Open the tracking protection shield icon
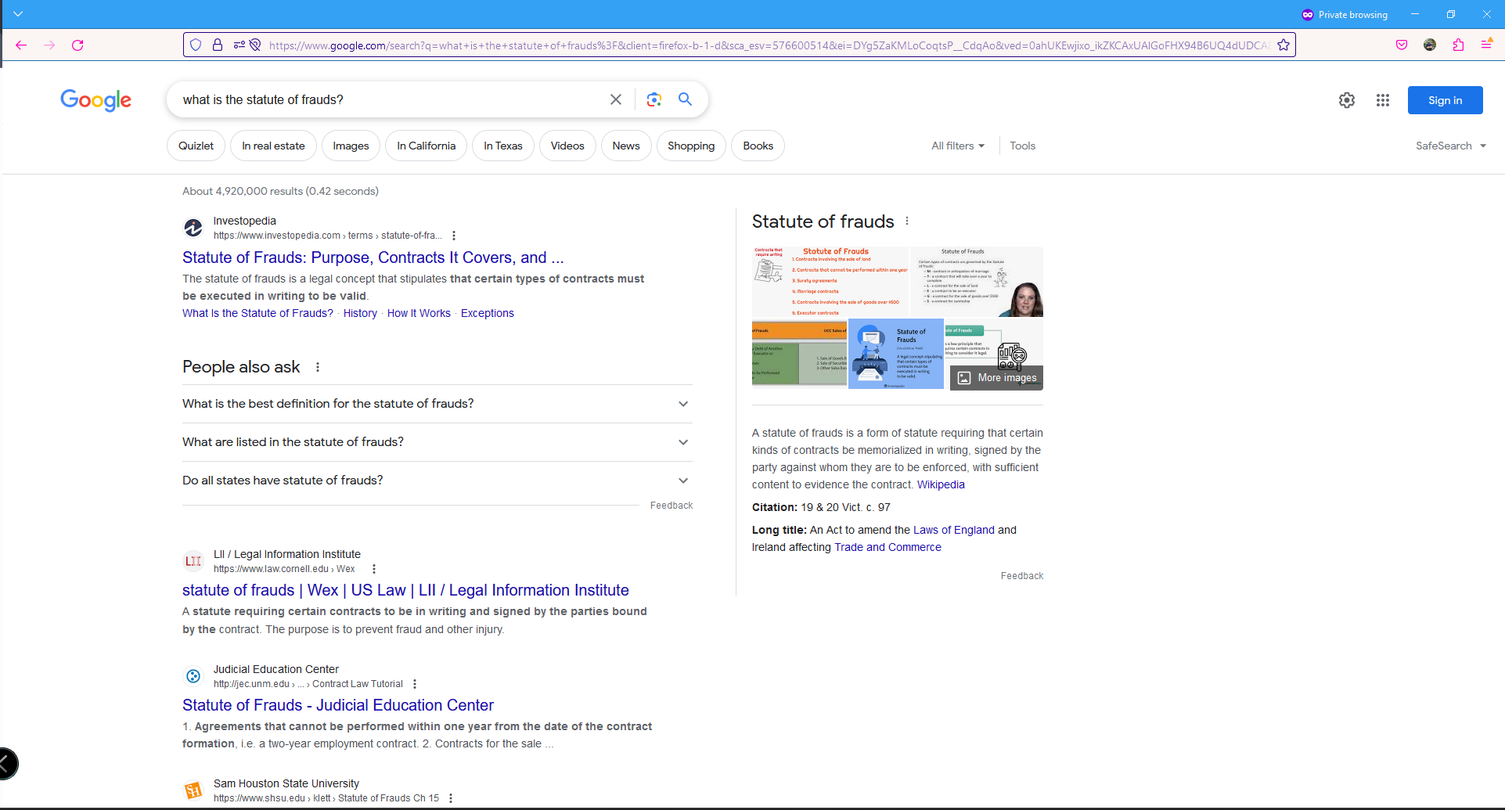The height and width of the screenshot is (810, 1505). click(x=196, y=45)
